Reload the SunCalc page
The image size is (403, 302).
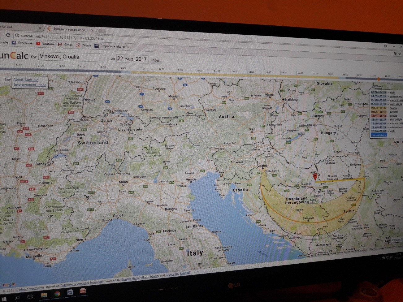(x=8, y=35)
